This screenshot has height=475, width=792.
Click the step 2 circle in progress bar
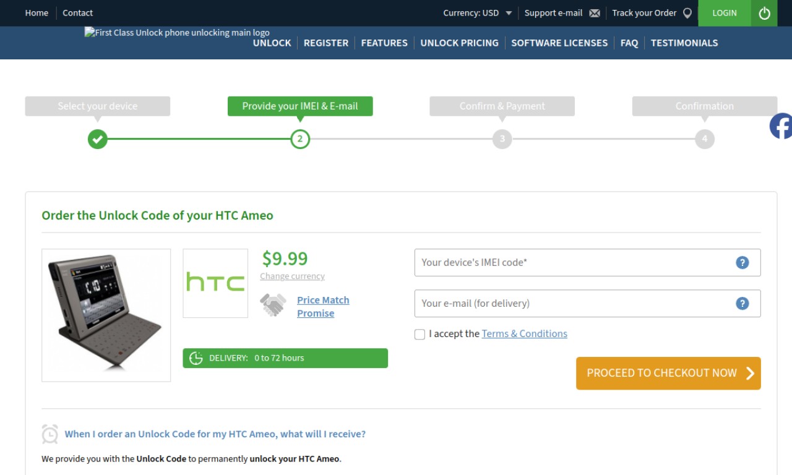[x=300, y=139]
